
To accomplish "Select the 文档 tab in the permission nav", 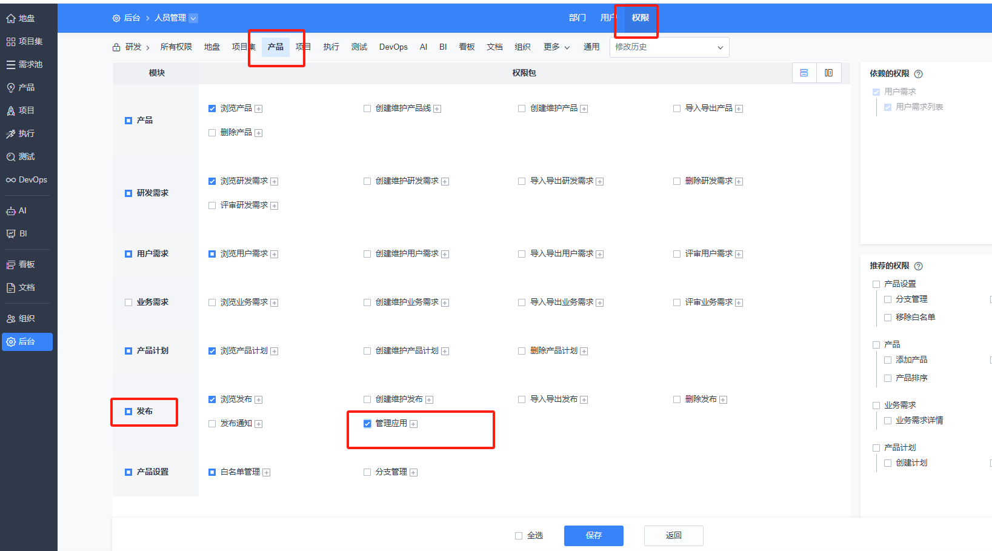I will click(495, 47).
